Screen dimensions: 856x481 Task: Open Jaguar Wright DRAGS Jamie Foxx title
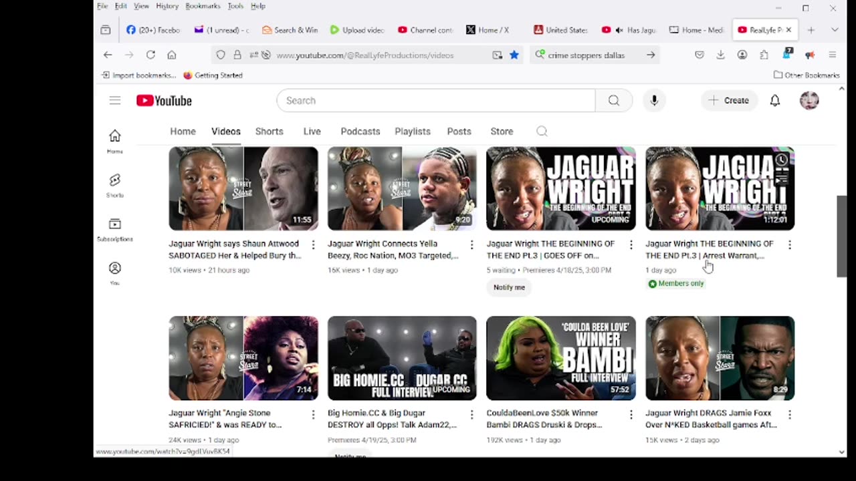[711, 419]
